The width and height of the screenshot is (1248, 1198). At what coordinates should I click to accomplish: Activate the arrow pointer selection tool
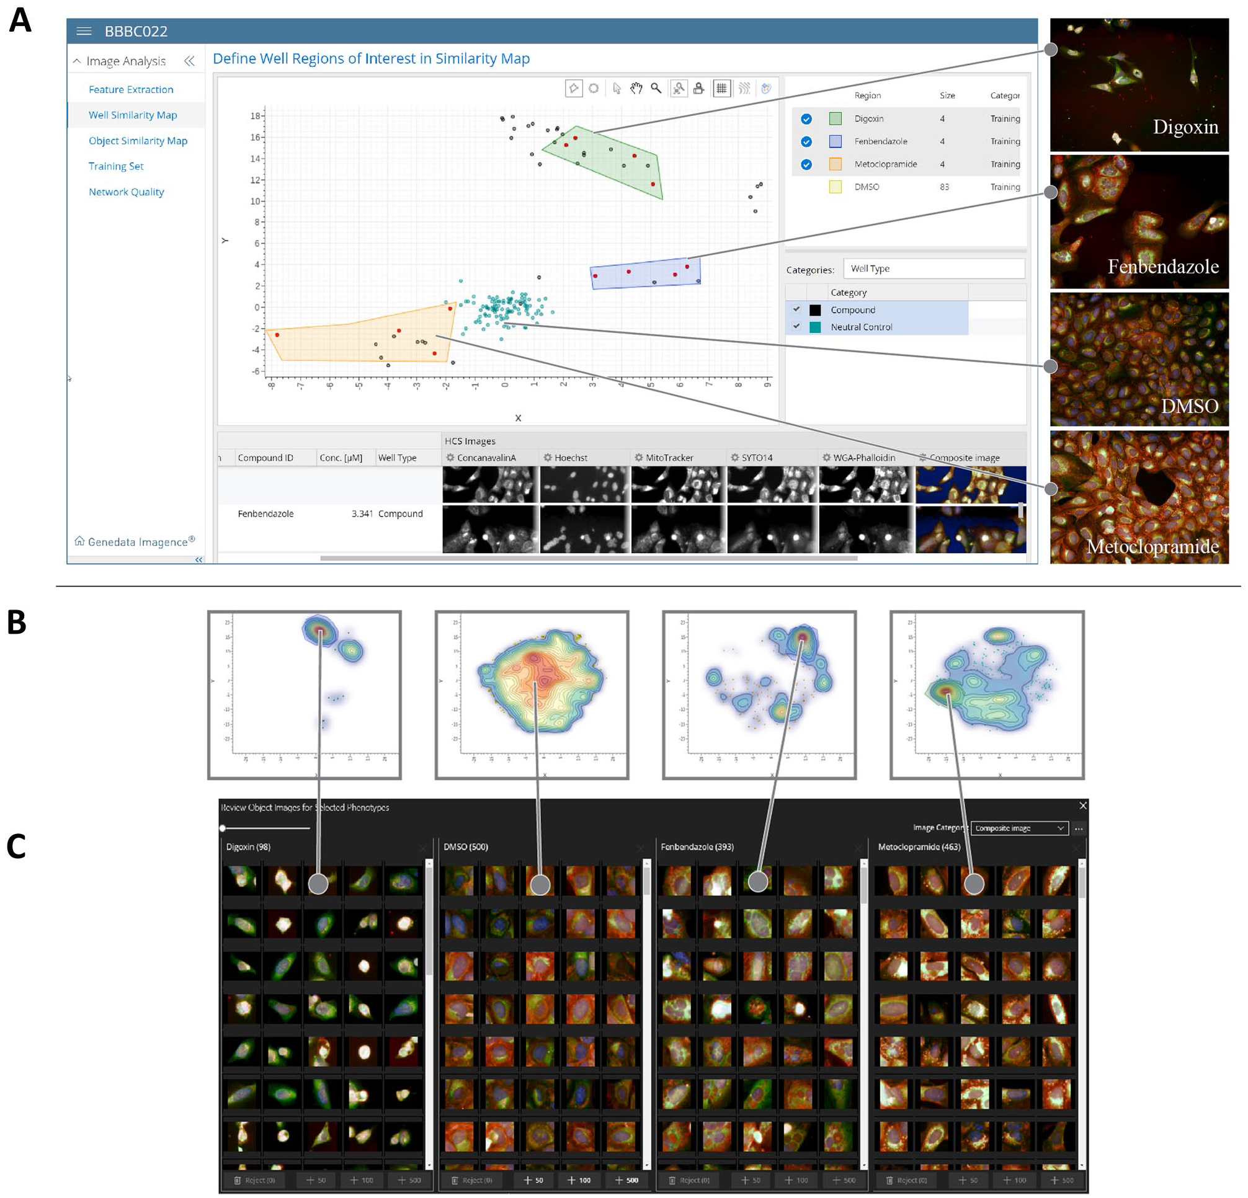[x=617, y=89]
